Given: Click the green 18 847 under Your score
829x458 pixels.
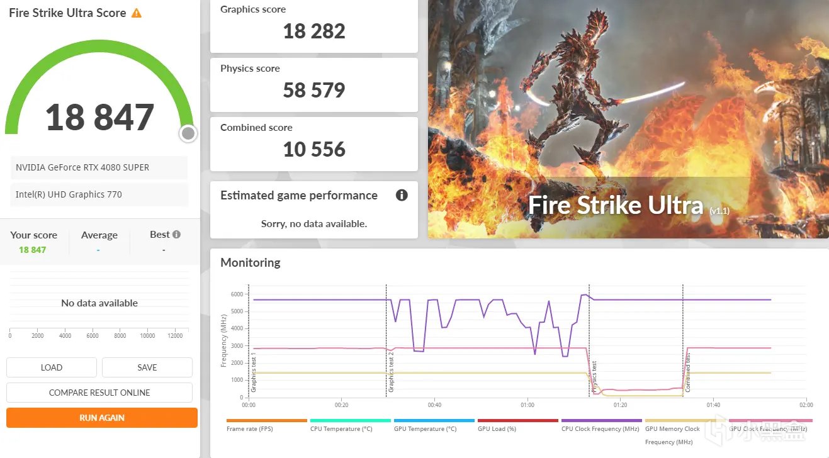Looking at the screenshot, I should point(33,250).
